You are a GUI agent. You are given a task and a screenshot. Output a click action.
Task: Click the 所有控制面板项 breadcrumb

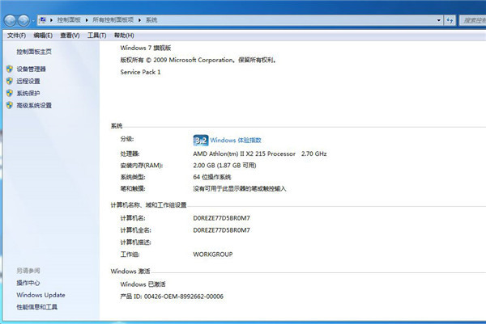pos(113,20)
